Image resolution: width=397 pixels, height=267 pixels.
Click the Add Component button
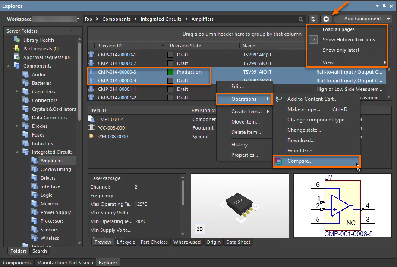click(359, 19)
